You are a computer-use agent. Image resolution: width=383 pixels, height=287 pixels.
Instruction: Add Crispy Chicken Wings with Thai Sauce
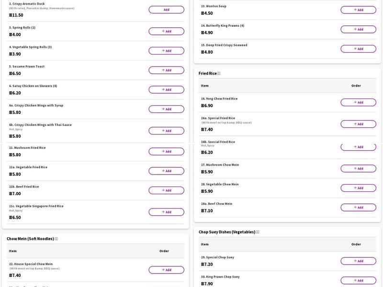point(166,131)
